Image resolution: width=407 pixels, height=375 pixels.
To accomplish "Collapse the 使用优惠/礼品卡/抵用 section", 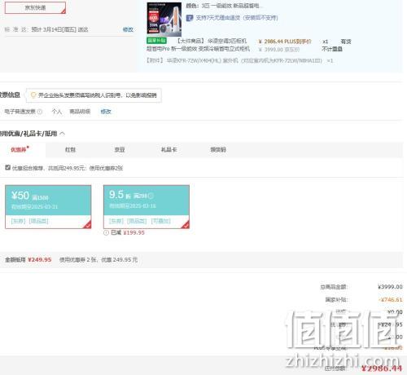I will 62,134.
